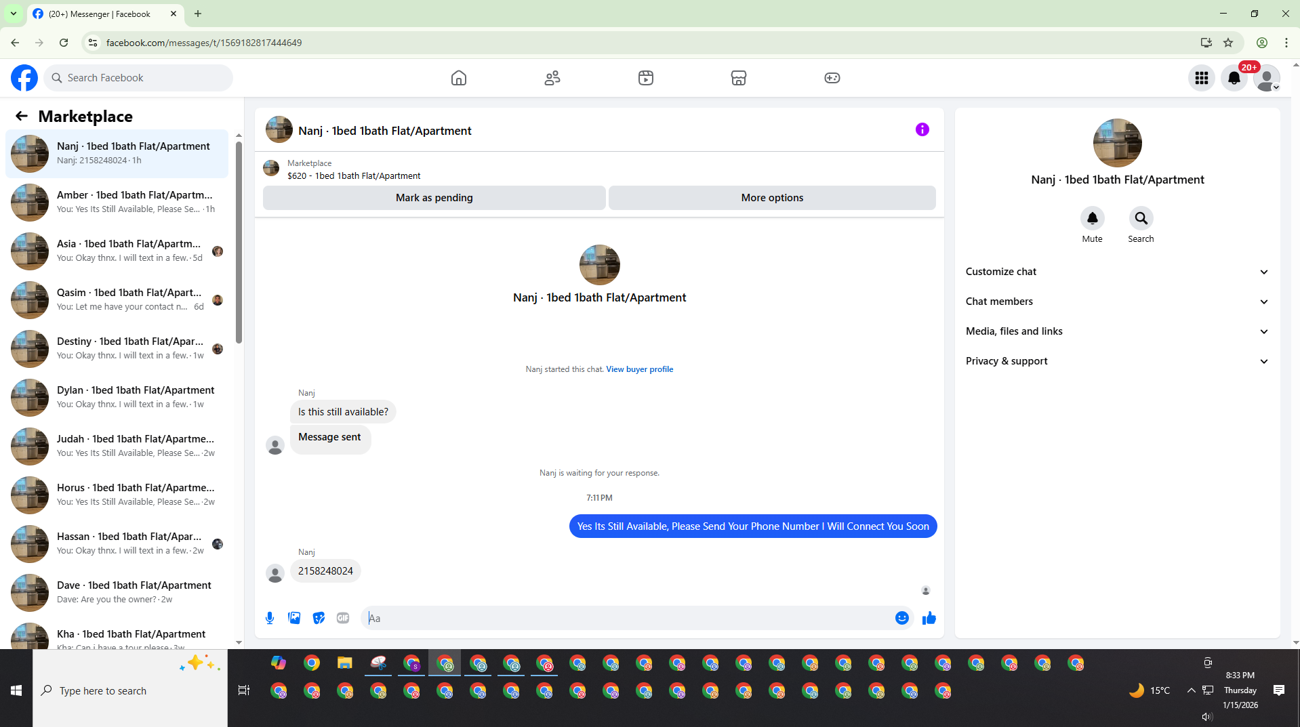
Task: Open the browser three-dot menu
Action: [1286, 43]
